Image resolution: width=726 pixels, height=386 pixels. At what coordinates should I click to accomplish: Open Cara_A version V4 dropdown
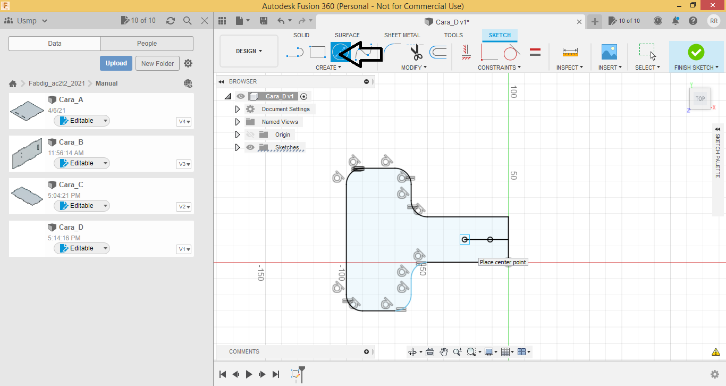pyautogui.click(x=184, y=122)
